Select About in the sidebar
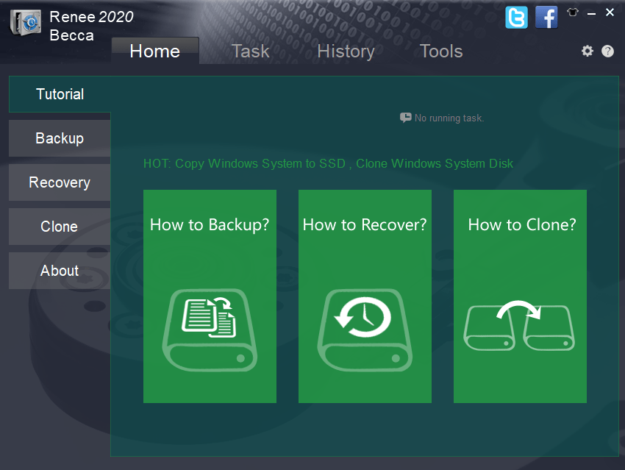The image size is (625, 470). 60,271
